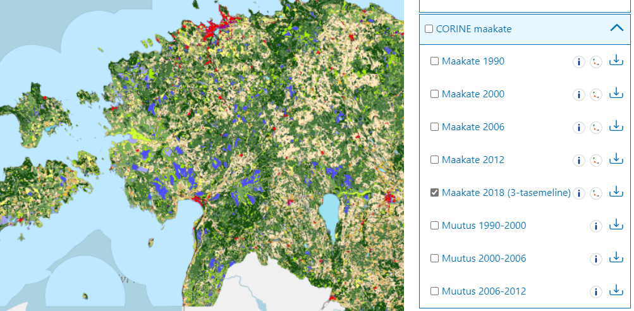Click the CORINE maakate group title
Image resolution: width=634 pixels, height=311 pixels.
474,29
